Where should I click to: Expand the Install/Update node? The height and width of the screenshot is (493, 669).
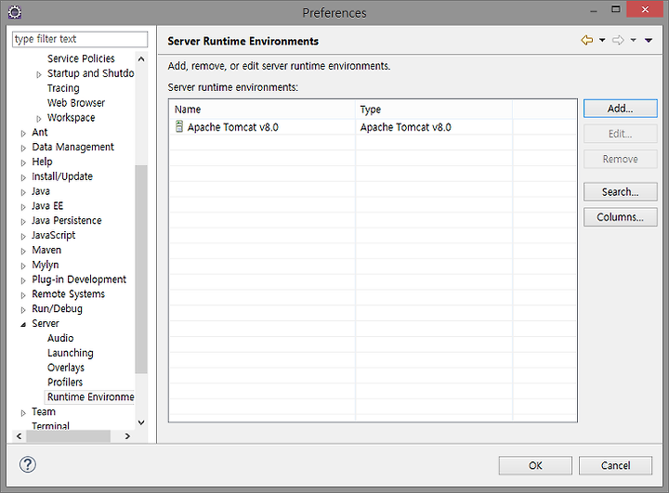[x=23, y=177]
